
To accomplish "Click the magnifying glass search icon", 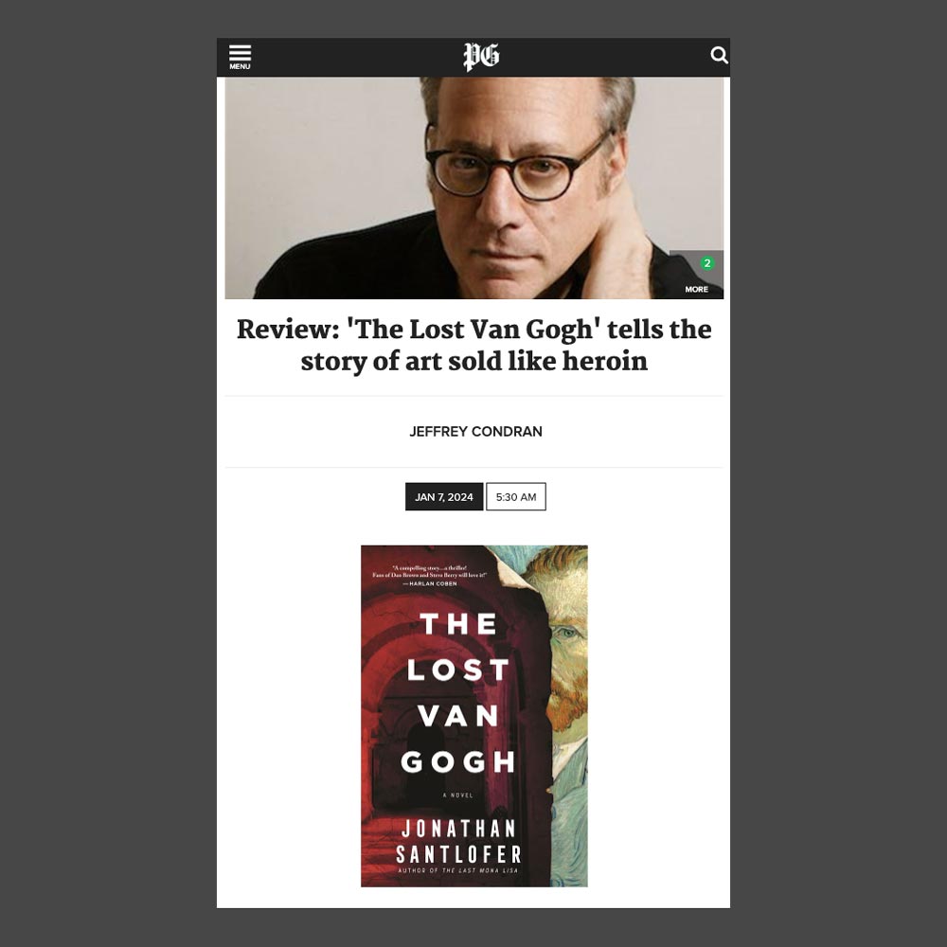I will click(719, 55).
